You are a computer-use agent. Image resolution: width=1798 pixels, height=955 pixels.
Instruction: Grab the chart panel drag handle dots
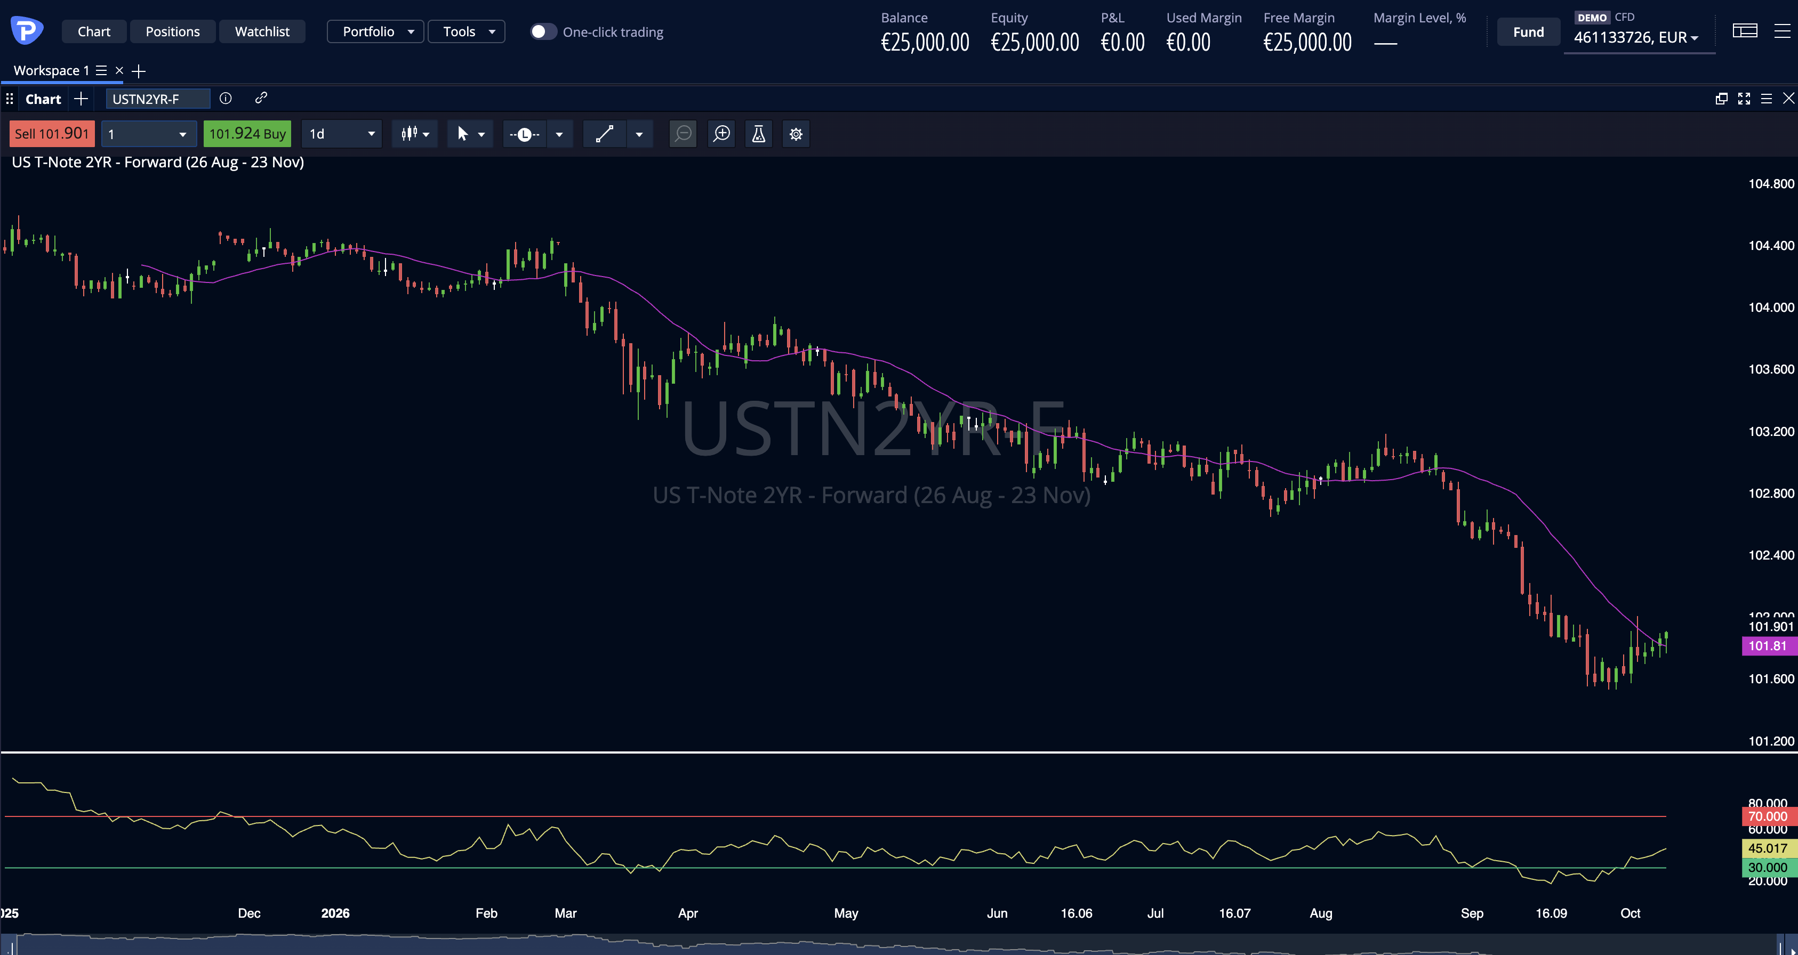click(10, 99)
